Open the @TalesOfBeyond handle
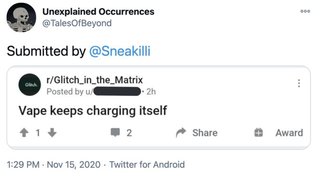This screenshot has width=319, height=177. pyautogui.click(x=77, y=23)
